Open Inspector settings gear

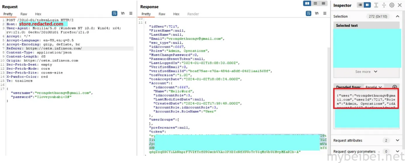pyautogui.click(x=392, y=5)
